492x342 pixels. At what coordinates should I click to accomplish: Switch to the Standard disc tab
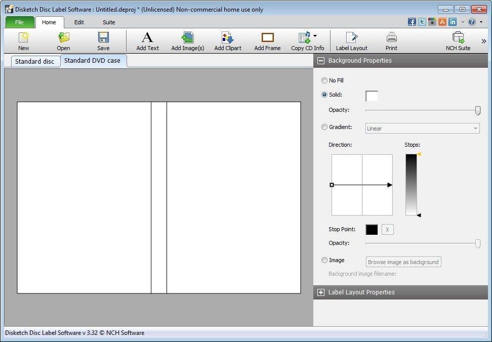[x=35, y=61]
